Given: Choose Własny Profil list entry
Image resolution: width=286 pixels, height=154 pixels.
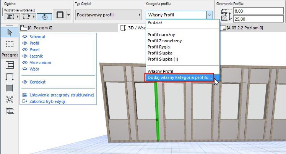Looking at the screenshot, I should tap(183, 71).
